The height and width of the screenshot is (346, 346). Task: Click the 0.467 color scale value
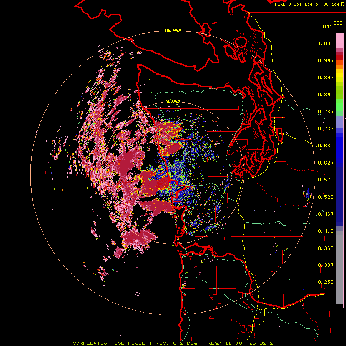(x=326, y=214)
